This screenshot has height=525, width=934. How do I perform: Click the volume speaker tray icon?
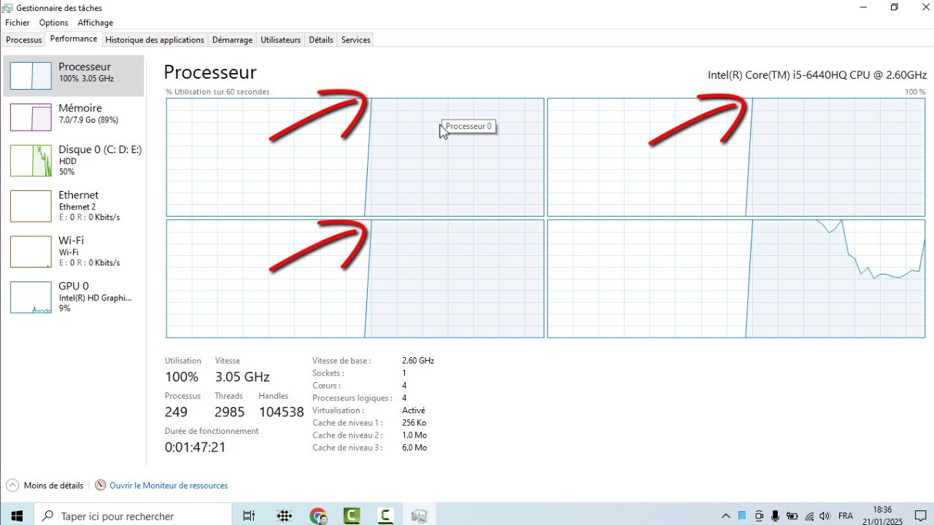(826, 516)
